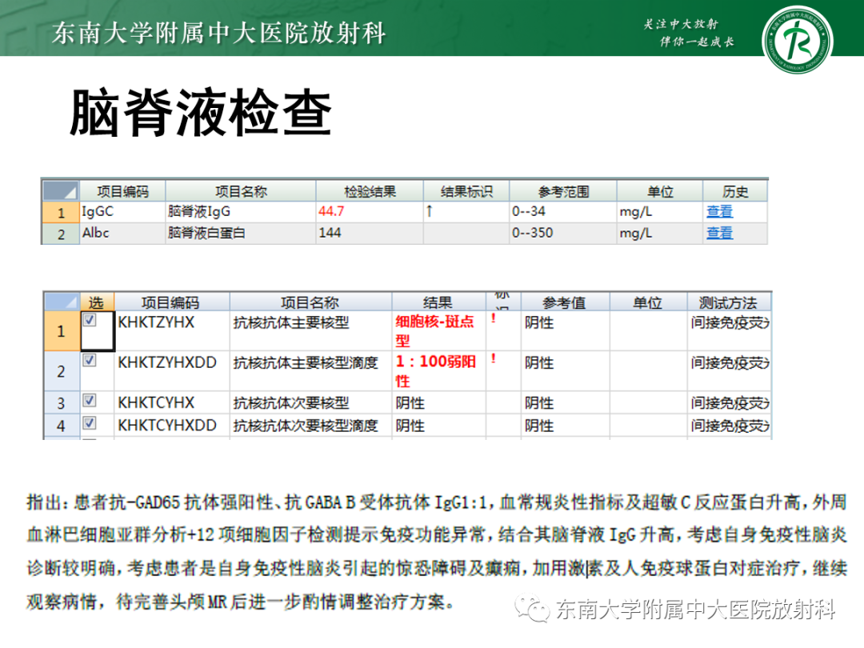
Task: Click the exclamation flag in the KHKTZYHX row
Action: pyautogui.click(x=494, y=318)
